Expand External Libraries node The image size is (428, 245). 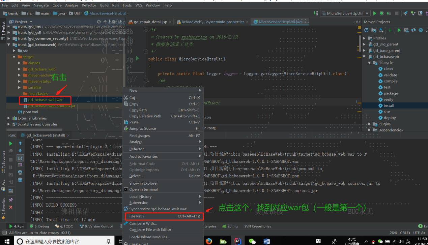(9, 118)
